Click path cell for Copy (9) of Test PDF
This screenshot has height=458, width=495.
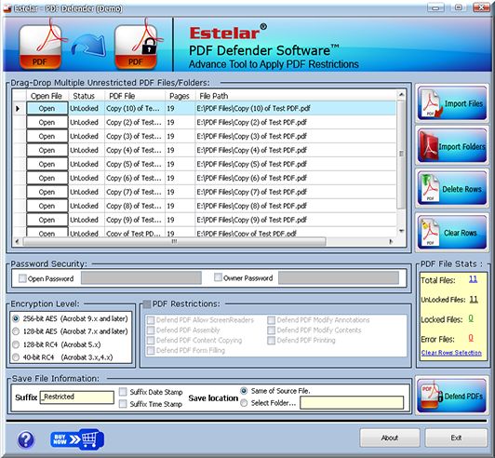296,220
